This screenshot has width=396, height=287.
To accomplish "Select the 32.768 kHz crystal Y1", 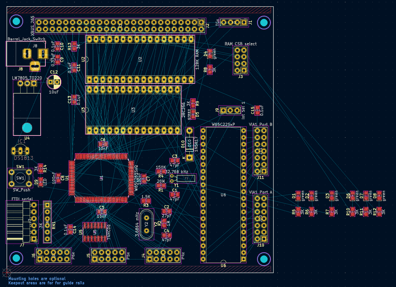I will click(186, 178).
